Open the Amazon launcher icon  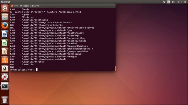click(5, 69)
